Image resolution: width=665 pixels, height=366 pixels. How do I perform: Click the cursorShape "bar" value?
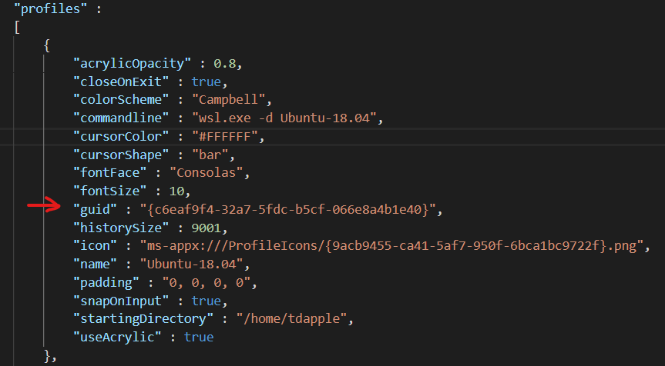[x=210, y=155]
